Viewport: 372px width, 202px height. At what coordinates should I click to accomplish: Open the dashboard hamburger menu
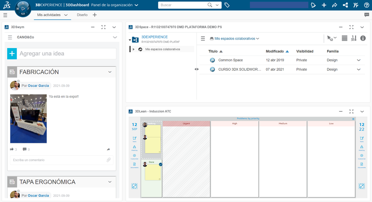5,15
